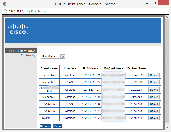Screen dimensions: 171x132
Task: Open the Sort by dropdown
Action: 53,56
